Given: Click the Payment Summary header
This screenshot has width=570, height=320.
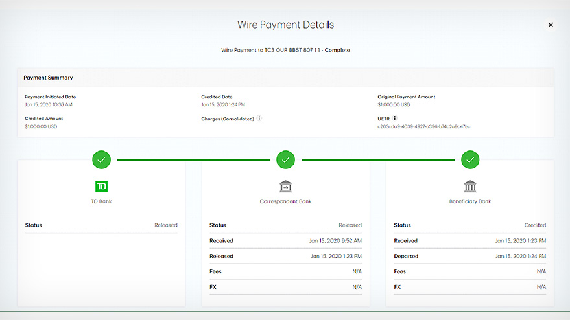Looking at the screenshot, I should pos(49,78).
